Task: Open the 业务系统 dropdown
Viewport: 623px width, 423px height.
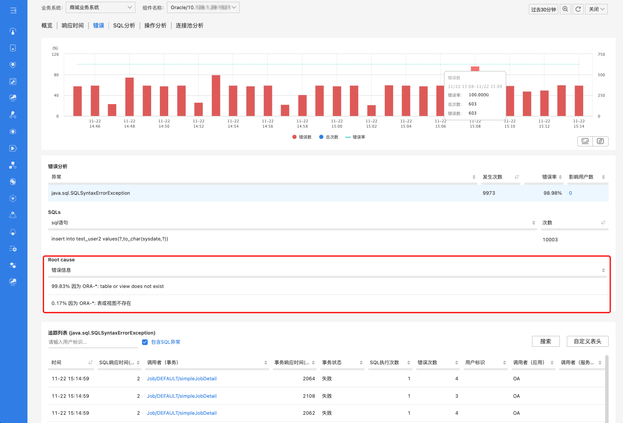Action: 101,7
